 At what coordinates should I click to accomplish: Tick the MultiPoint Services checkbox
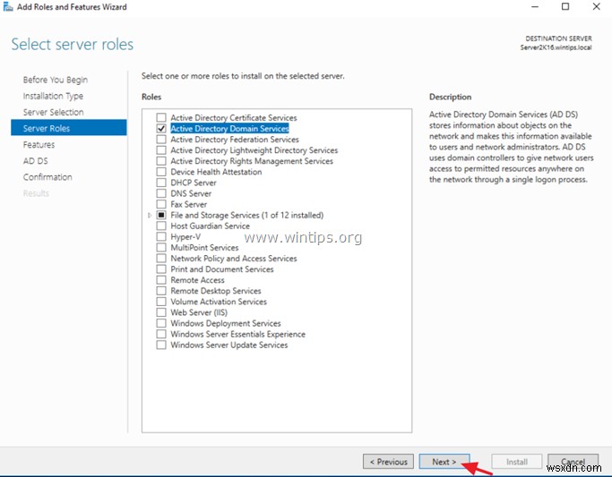click(x=161, y=248)
